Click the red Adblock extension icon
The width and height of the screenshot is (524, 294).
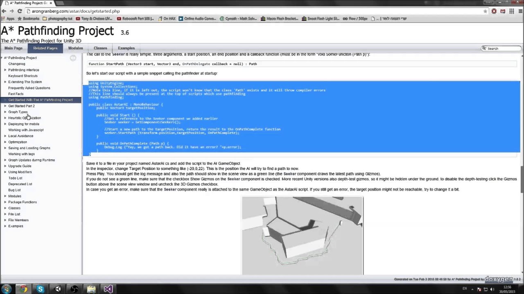494,11
